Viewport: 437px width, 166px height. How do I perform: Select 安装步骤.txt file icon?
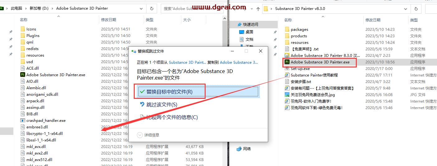(287, 81)
